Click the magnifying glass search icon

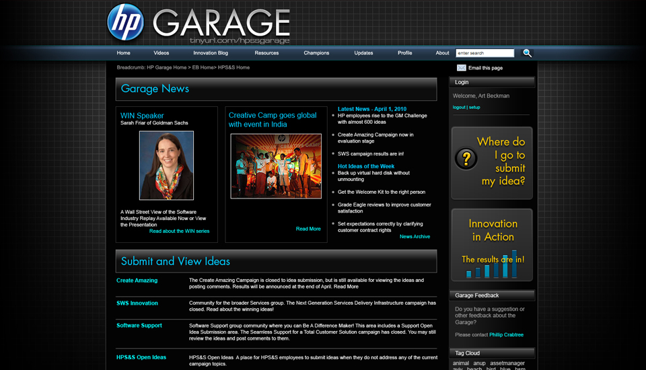coord(528,53)
